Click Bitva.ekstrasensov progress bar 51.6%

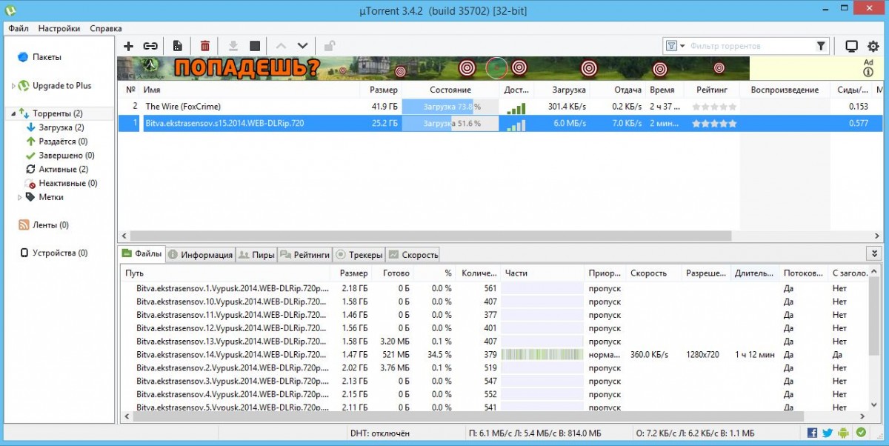(450, 124)
